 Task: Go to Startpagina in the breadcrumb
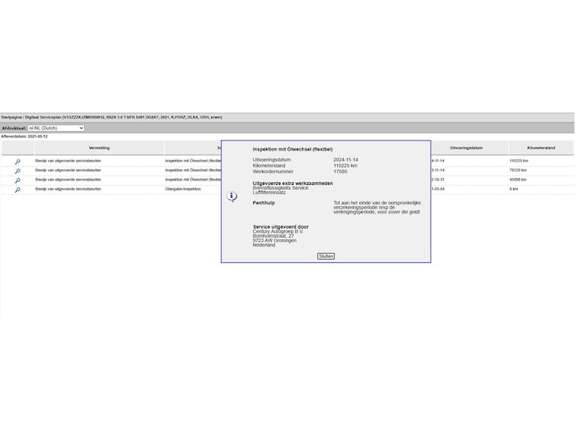tap(10, 118)
